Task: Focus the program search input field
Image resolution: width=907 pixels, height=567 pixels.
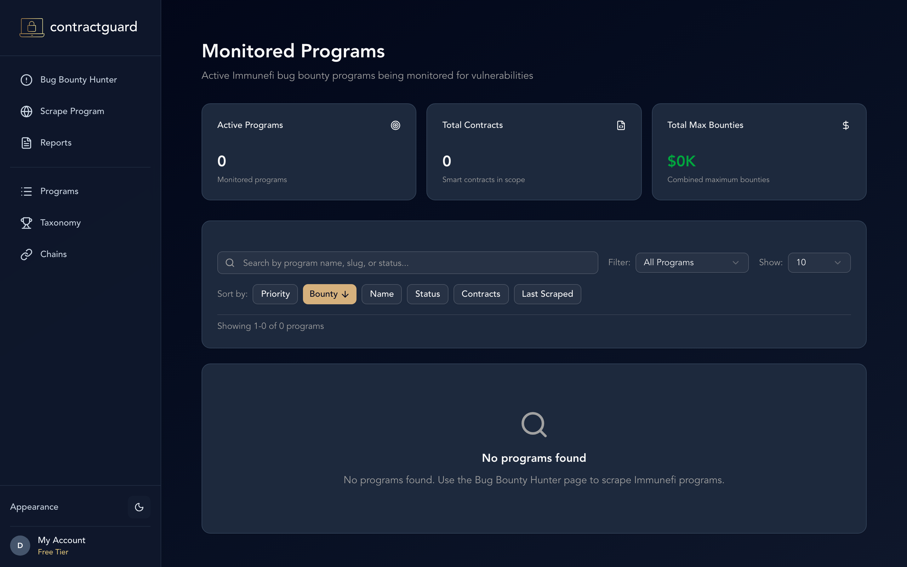Action: coord(408,263)
